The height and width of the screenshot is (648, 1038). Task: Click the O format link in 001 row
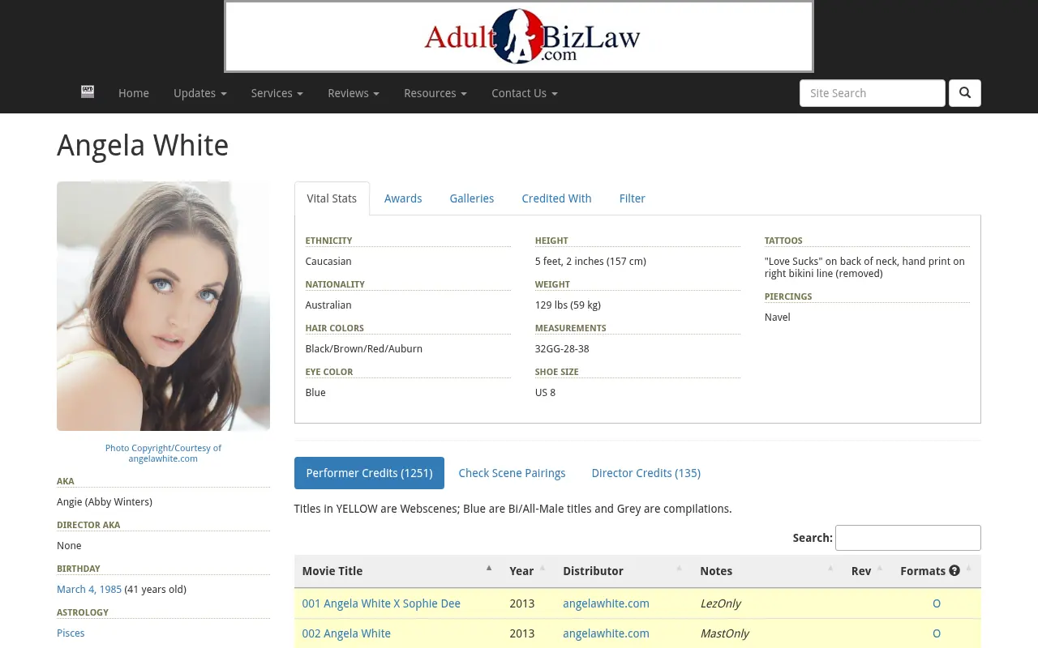(x=937, y=603)
